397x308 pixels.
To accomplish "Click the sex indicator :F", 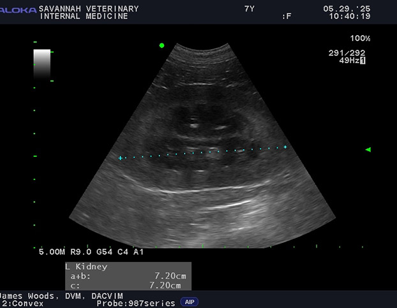I will (287, 17).
